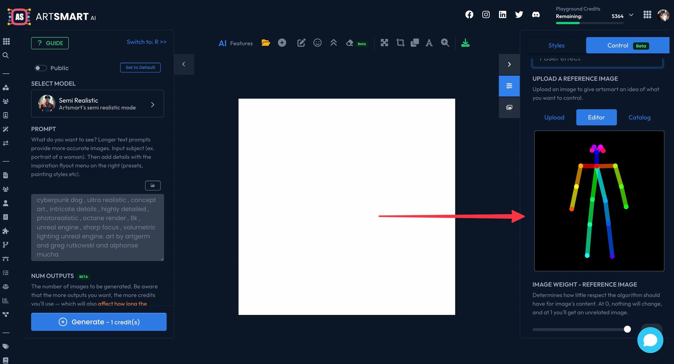Screen dimensions: 674x364
Task: Download the image with the green download icon
Action: [465, 43]
